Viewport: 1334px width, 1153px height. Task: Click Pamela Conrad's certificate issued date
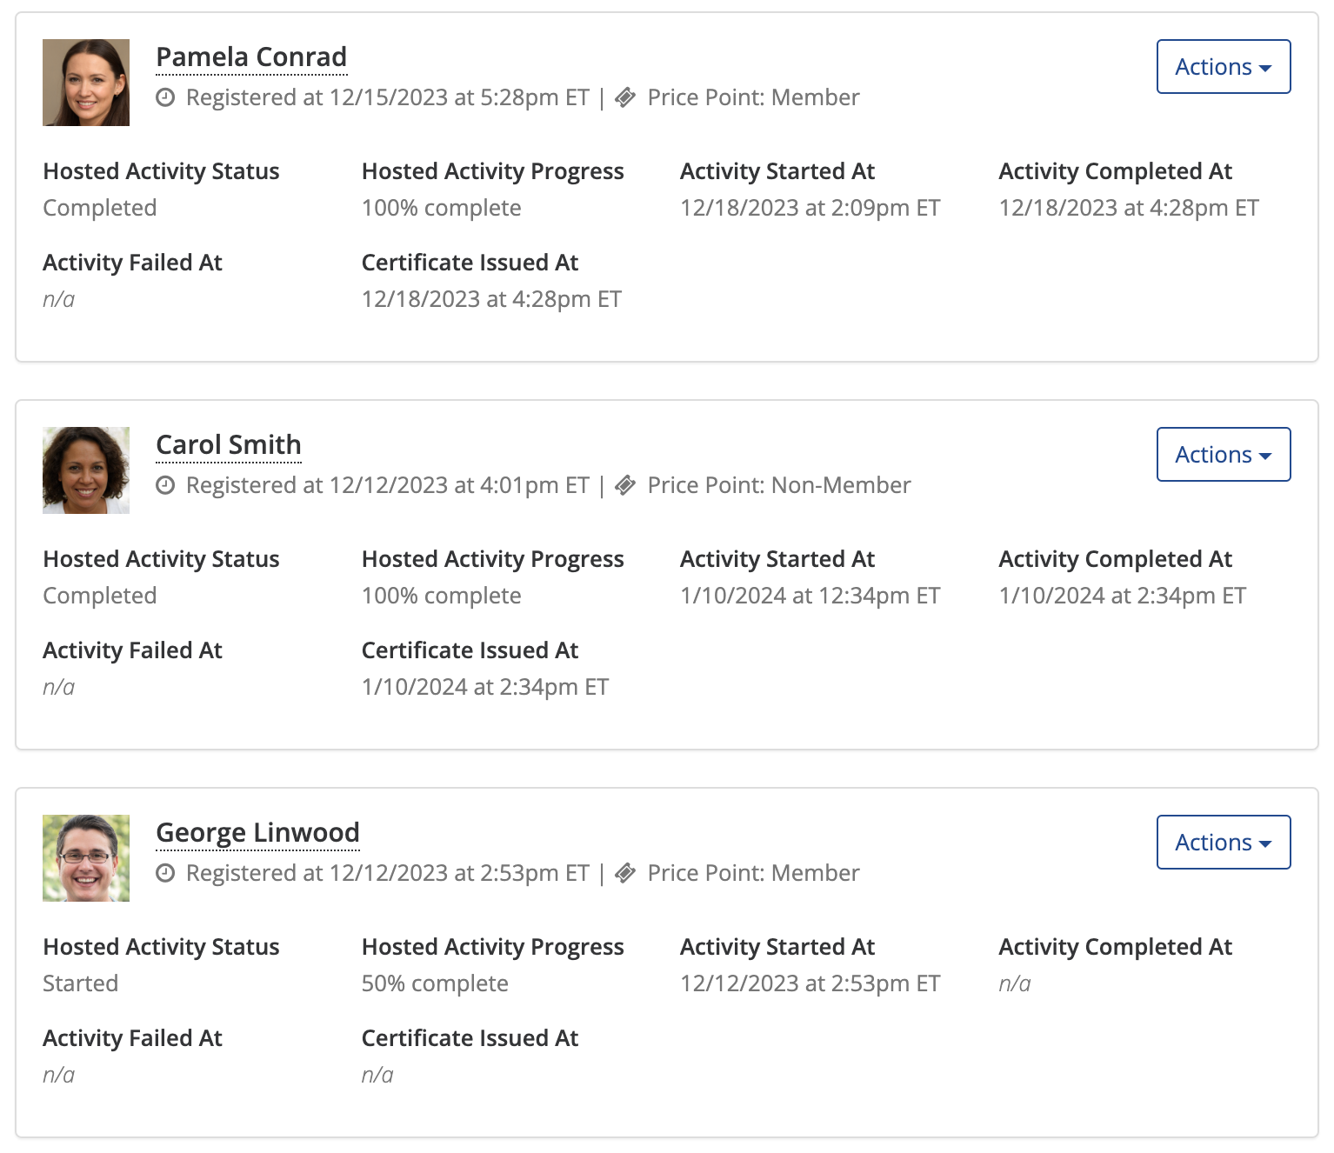coord(491,299)
